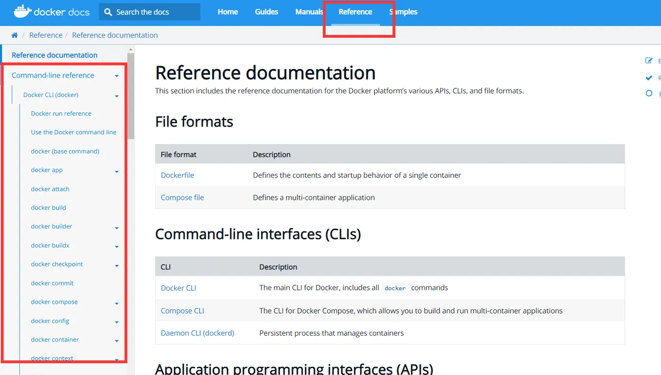Expand the docker container arrow
The height and width of the screenshot is (375, 661).
[x=117, y=341]
